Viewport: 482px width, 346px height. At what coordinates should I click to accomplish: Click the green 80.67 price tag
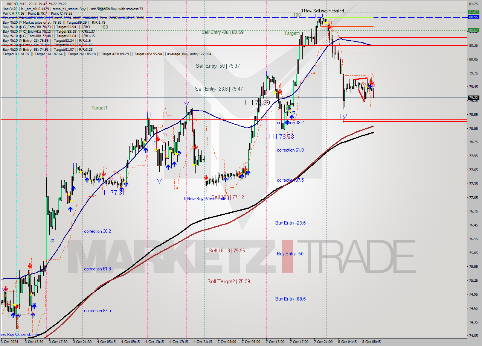pyautogui.click(x=473, y=30)
